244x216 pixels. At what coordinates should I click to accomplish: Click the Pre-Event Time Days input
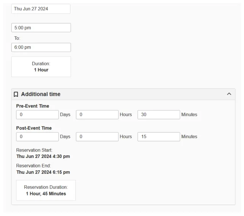[37, 115]
